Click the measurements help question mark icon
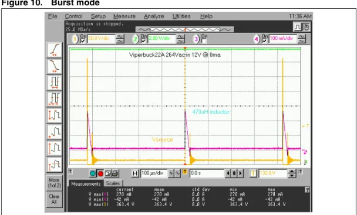Image resolution: width=357 pixels, height=215 pixels. 307,190
